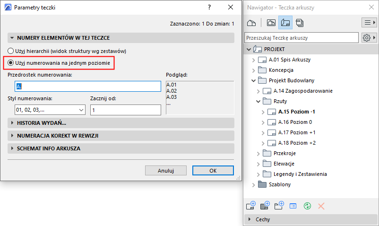Open 'Styl numerowania' dropdown

[50, 110]
